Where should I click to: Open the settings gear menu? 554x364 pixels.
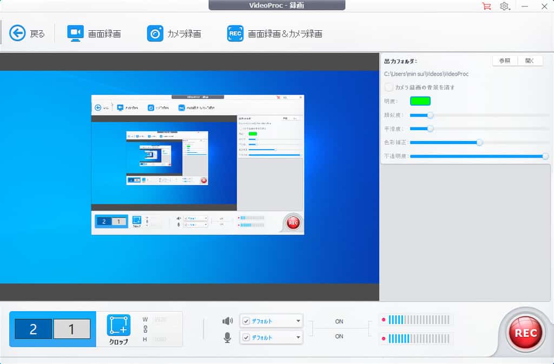pyautogui.click(x=504, y=6)
